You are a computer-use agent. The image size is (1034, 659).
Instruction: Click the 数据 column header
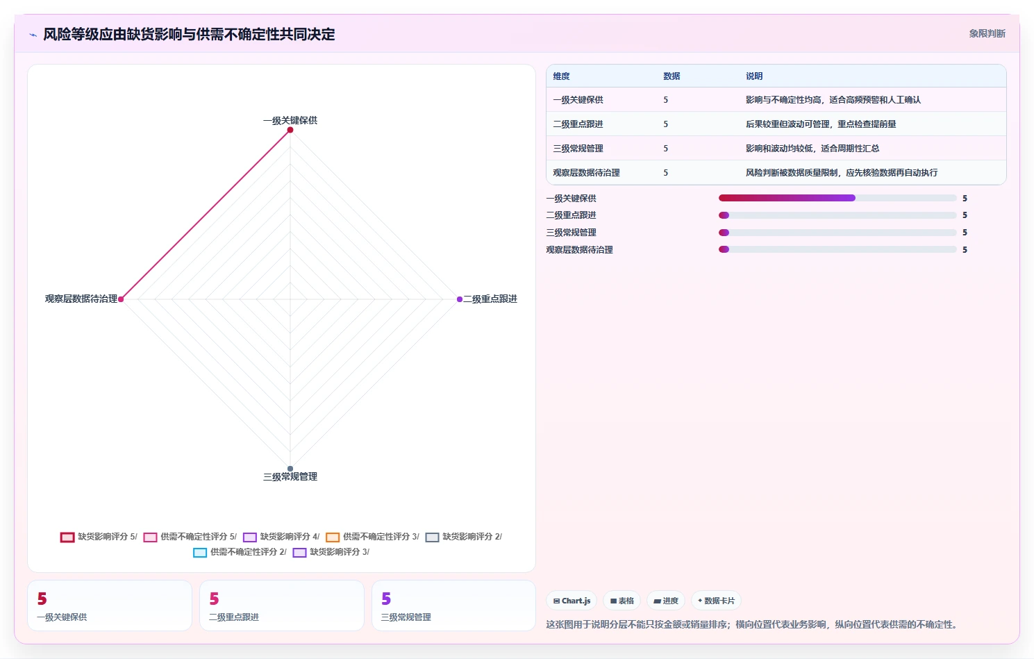click(x=672, y=76)
